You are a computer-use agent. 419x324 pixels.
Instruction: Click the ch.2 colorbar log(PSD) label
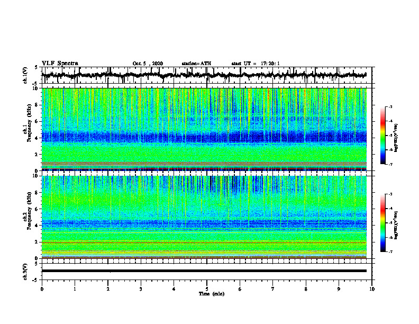coord(396,225)
